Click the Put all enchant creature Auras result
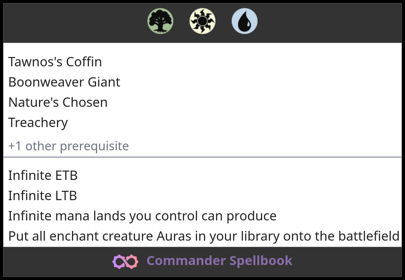The width and height of the screenshot is (405, 280). pyautogui.click(x=204, y=236)
